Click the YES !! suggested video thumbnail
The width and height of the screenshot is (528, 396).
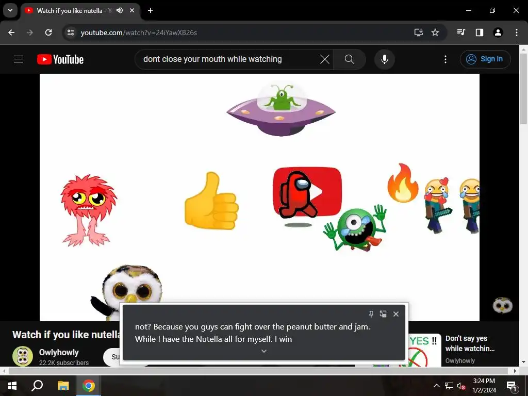tap(424, 350)
